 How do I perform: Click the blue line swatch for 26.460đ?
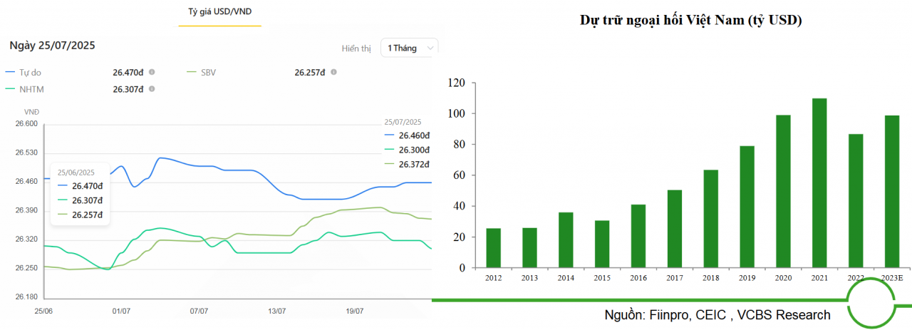[x=389, y=135]
